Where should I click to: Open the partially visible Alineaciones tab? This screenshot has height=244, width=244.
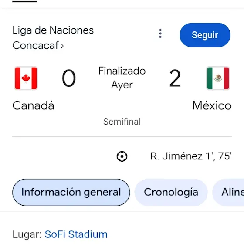228,192
